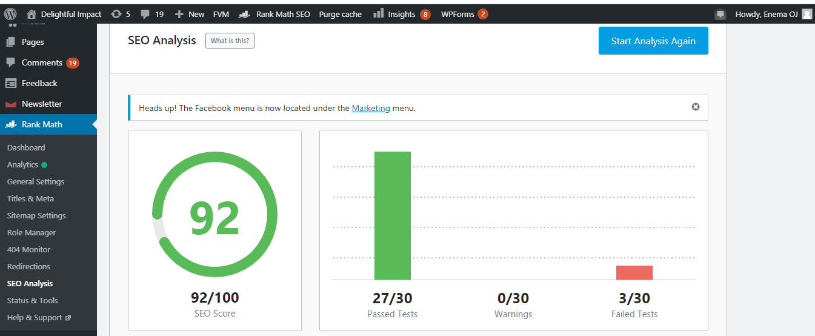Screen dimensions: 815x336
Task: Click Start Analysis Again button
Action: (653, 41)
